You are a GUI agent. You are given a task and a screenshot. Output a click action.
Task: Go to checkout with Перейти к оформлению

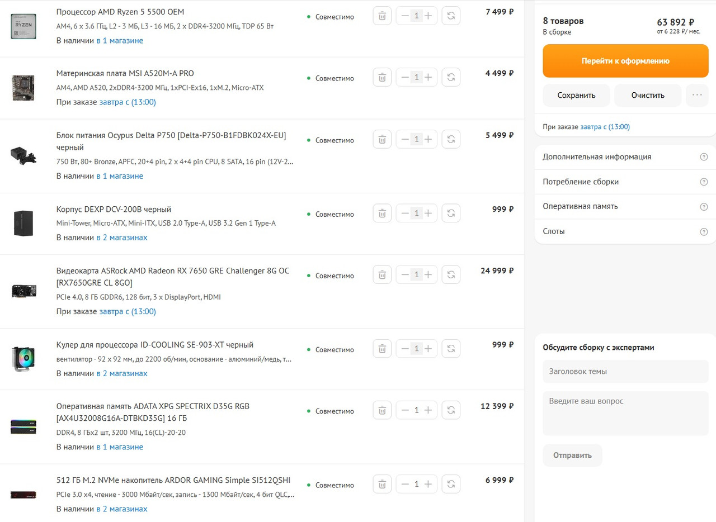[x=625, y=61]
